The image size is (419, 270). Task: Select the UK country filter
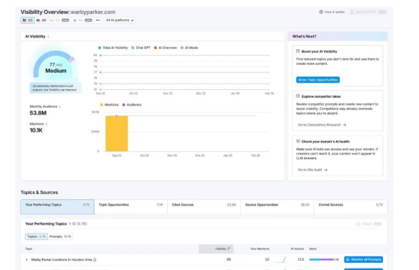tap(43, 20)
